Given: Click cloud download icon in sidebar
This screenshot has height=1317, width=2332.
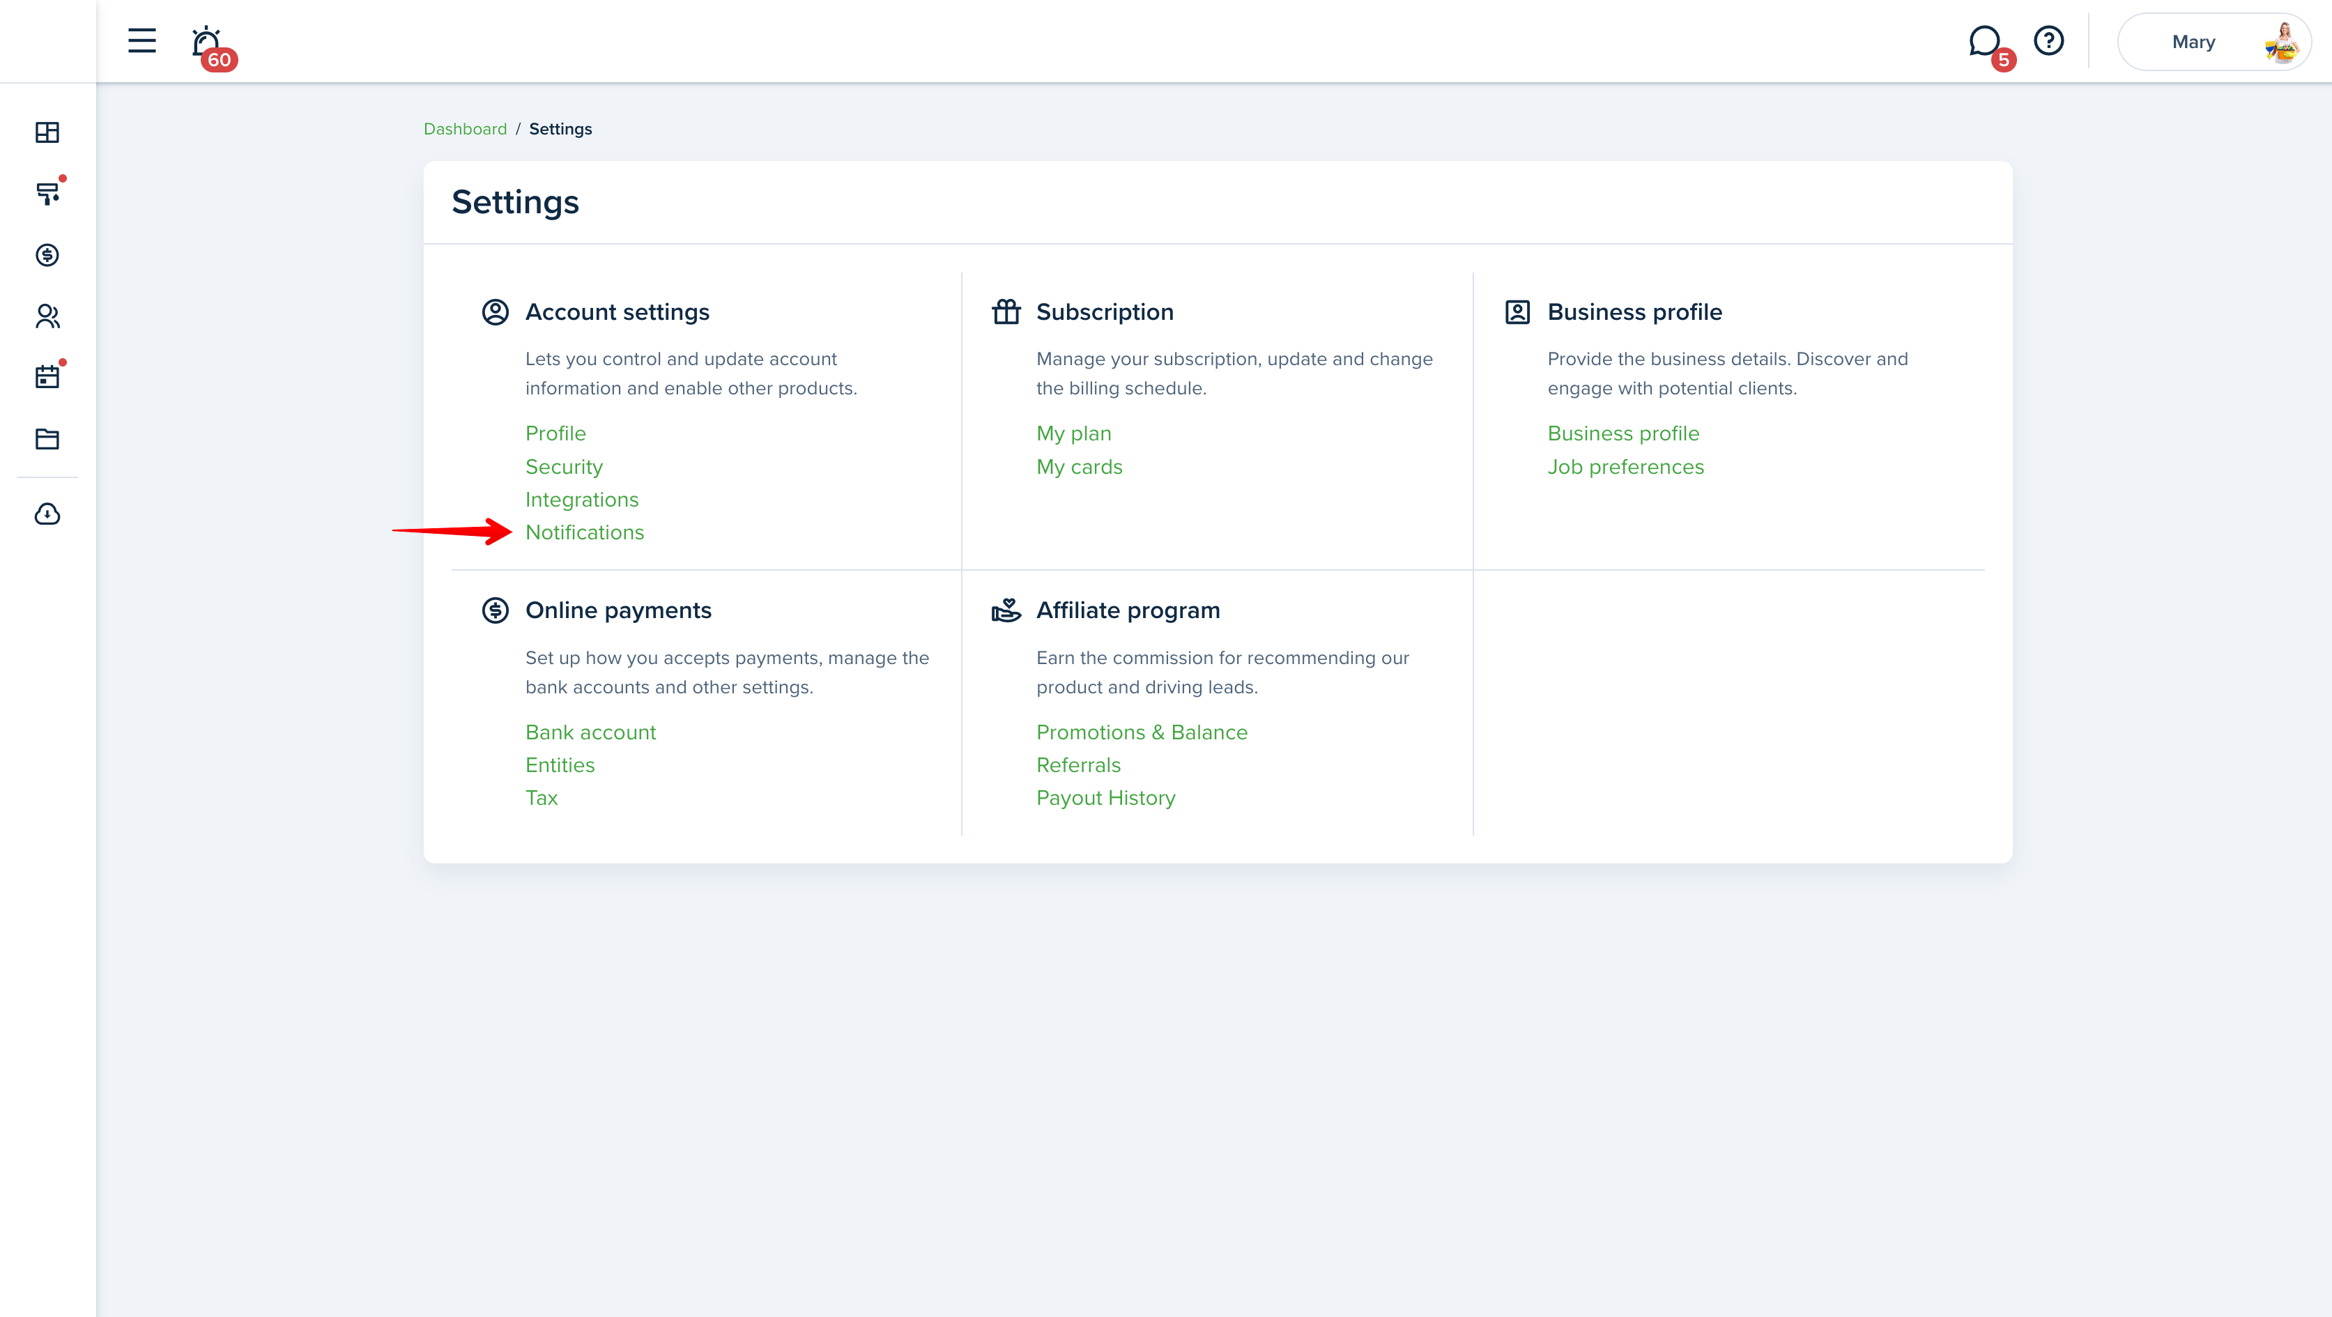Looking at the screenshot, I should [47, 514].
